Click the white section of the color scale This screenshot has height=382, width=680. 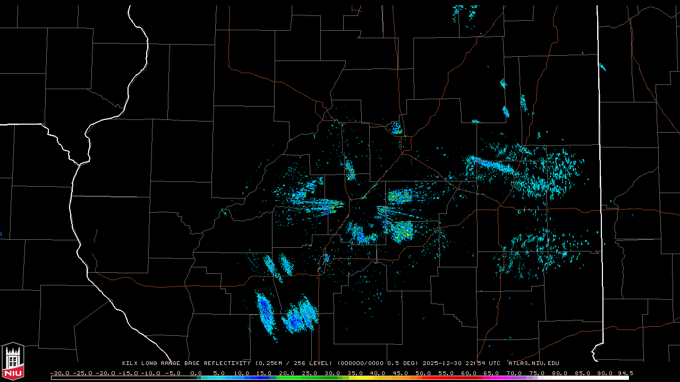pyautogui.click(x=595, y=378)
